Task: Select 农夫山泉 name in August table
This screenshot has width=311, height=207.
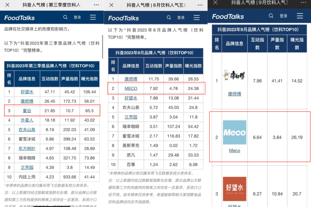Action: tap(131, 108)
